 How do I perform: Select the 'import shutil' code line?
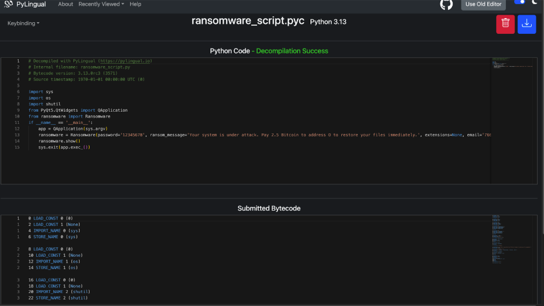pos(45,104)
